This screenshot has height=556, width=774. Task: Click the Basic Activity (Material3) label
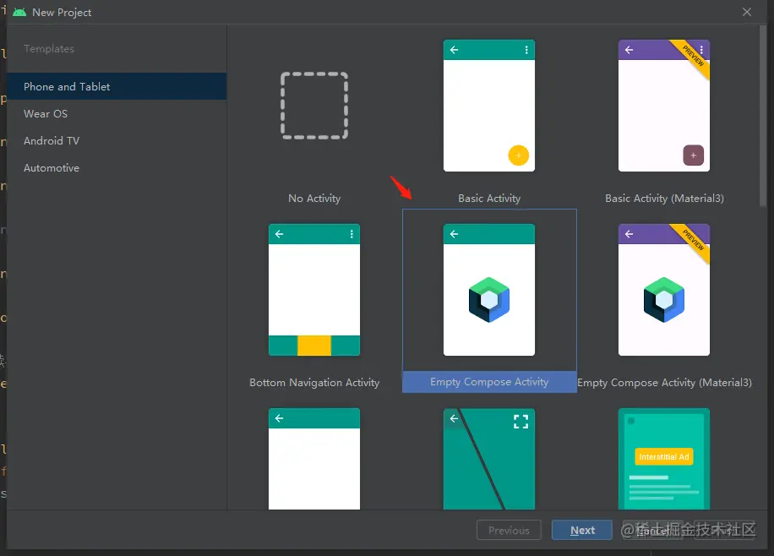click(x=664, y=199)
